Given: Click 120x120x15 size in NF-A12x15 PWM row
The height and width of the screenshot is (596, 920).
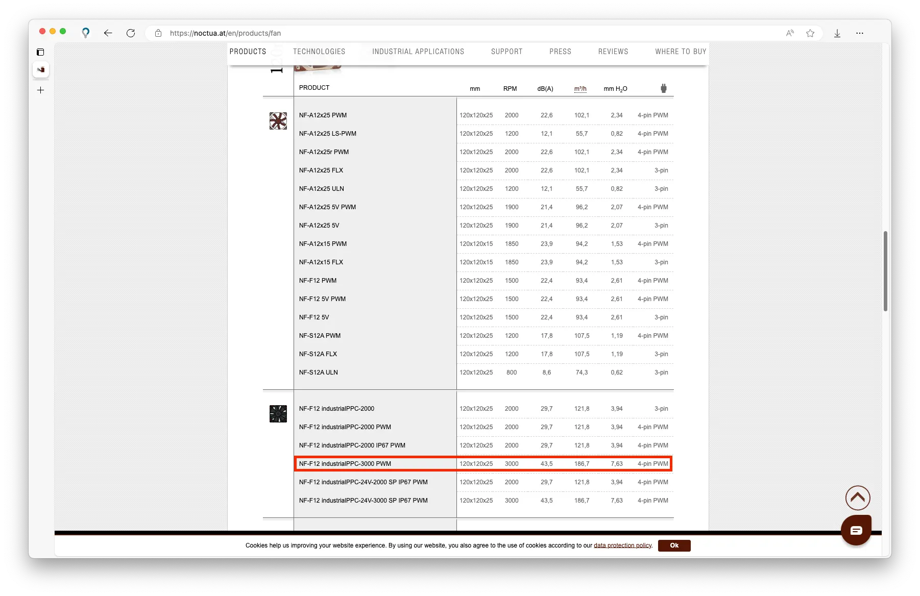Looking at the screenshot, I should tap(476, 244).
